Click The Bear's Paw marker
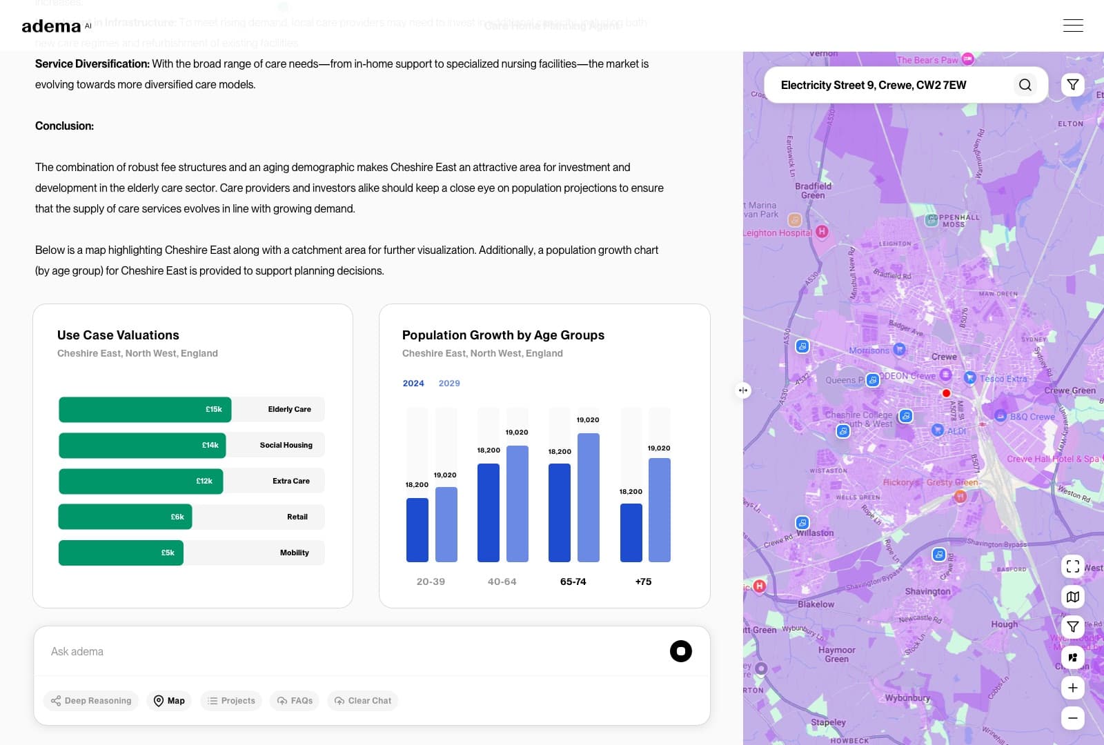 968,59
